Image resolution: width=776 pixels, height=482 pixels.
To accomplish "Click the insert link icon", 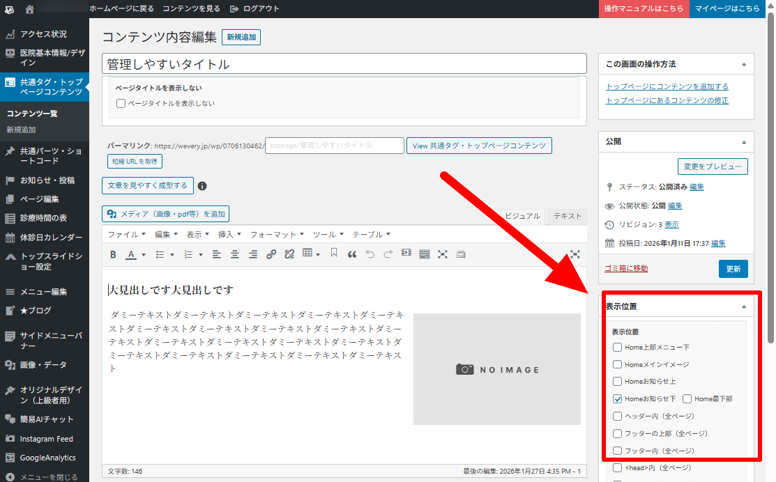I will point(271,255).
